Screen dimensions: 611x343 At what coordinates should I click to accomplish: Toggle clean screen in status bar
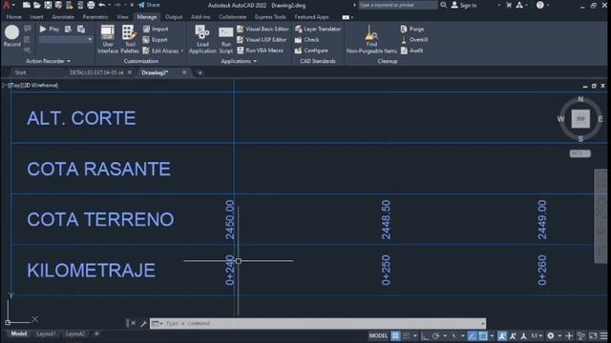tap(593, 335)
